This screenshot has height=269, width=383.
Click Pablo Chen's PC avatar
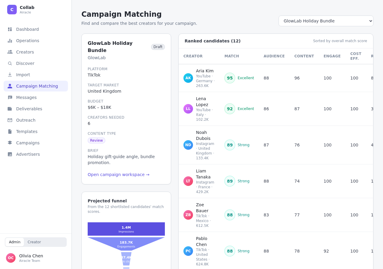pos(188,251)
